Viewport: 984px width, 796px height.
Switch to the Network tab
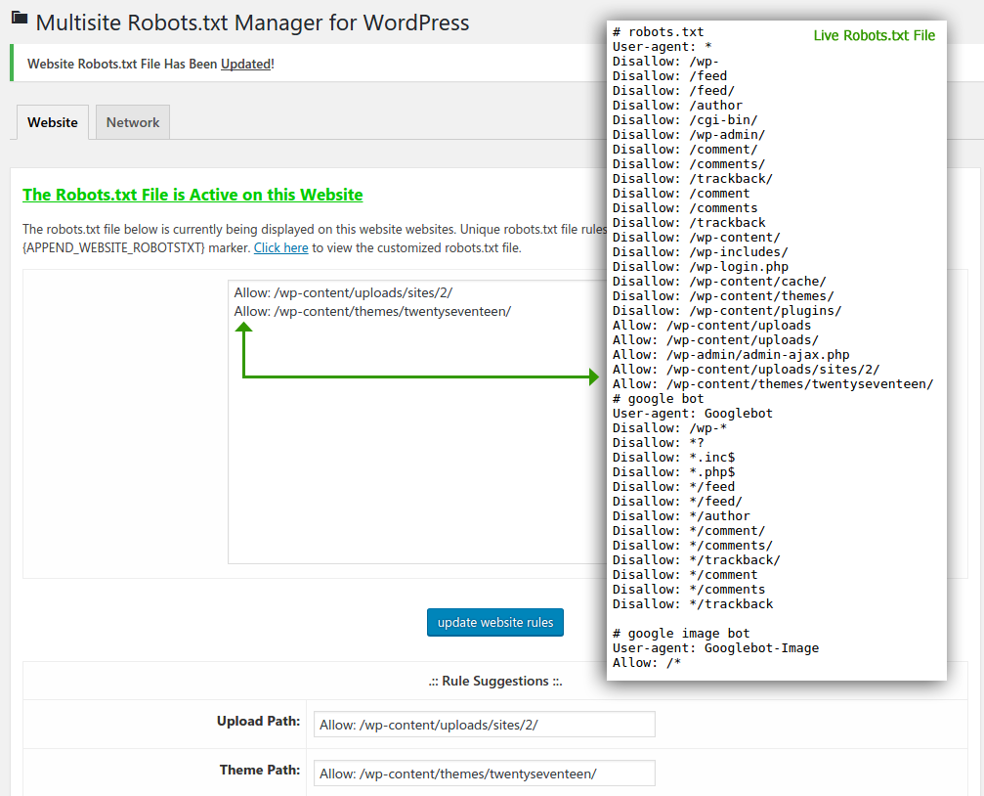(133, 123)
